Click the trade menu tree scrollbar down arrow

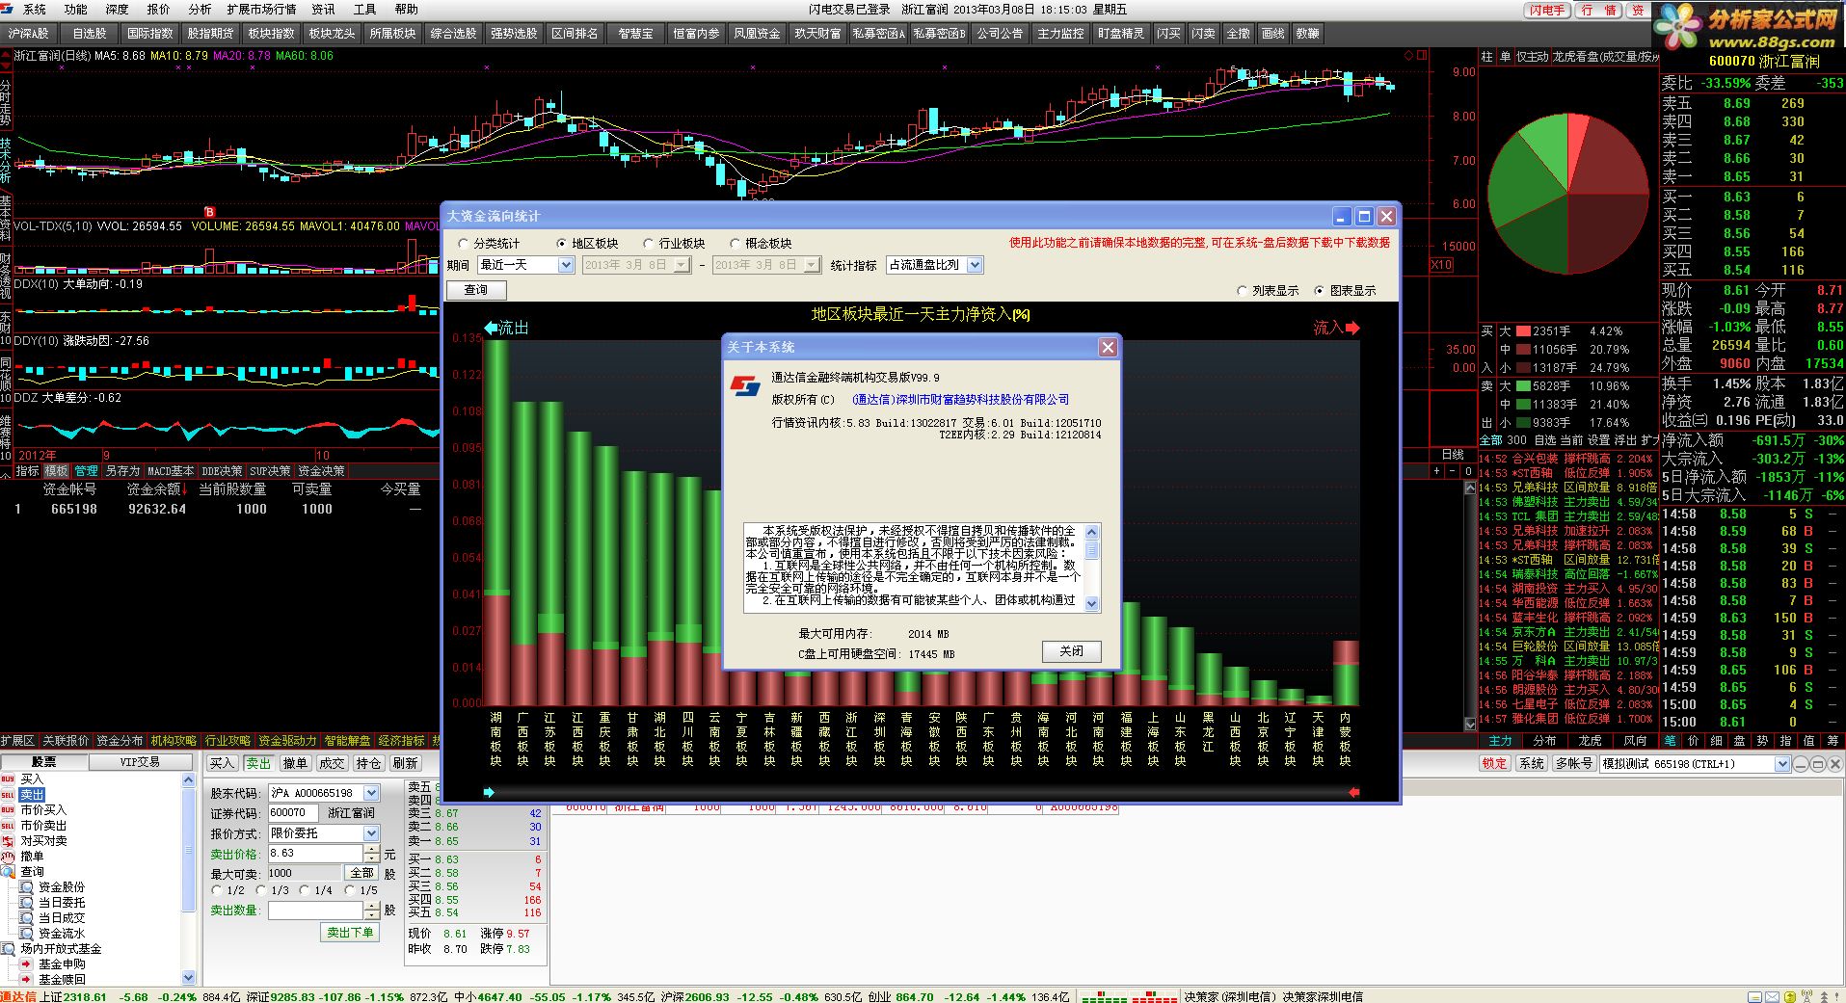tap(188, 977)
